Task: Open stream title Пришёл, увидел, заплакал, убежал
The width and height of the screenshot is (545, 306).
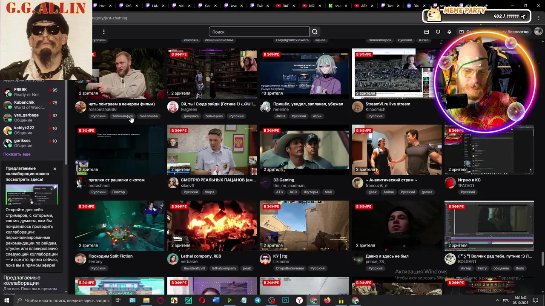Action: click(308, 104)
